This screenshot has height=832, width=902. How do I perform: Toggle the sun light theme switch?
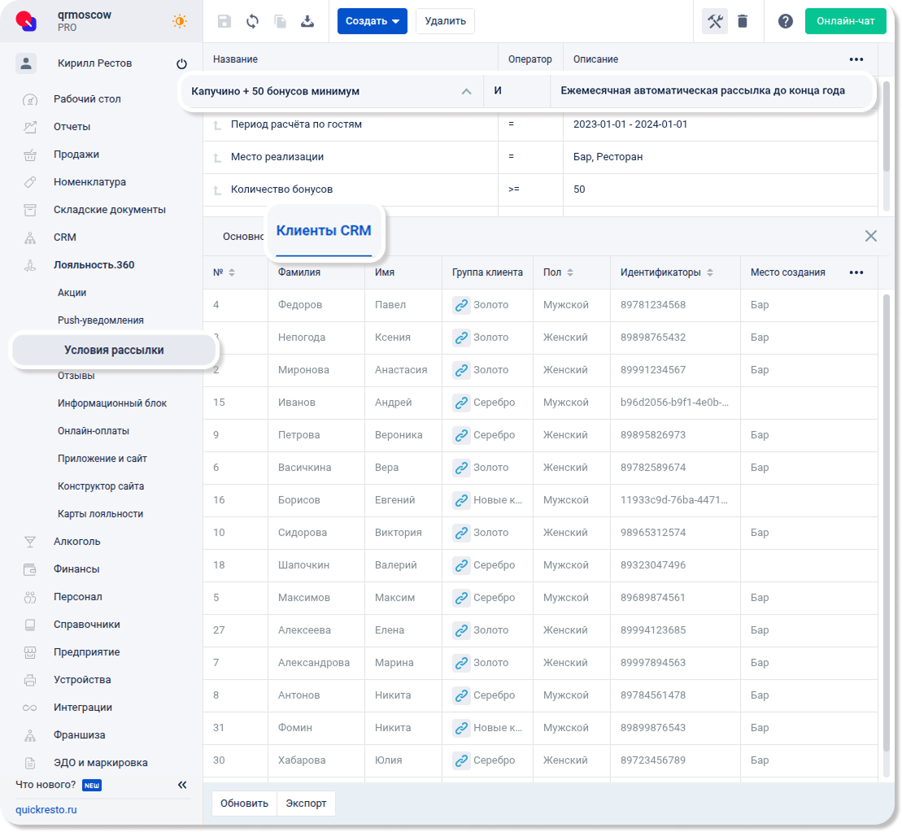pos(180,21)
